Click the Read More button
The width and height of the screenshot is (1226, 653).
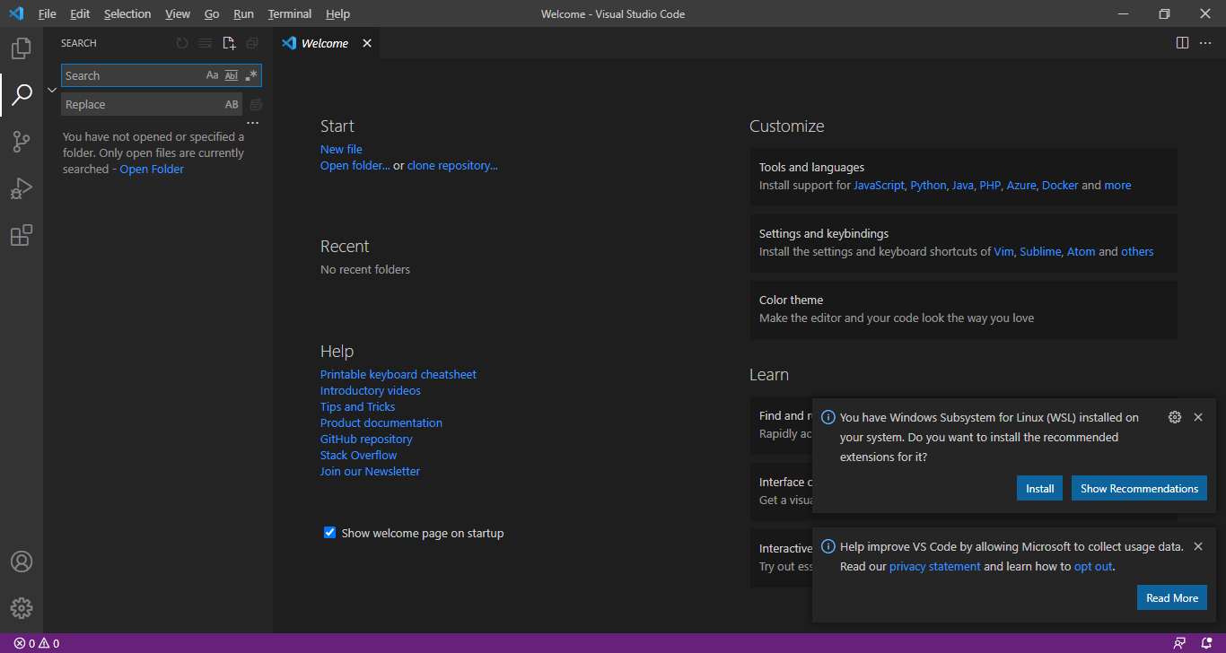[x=1172, y=597]
